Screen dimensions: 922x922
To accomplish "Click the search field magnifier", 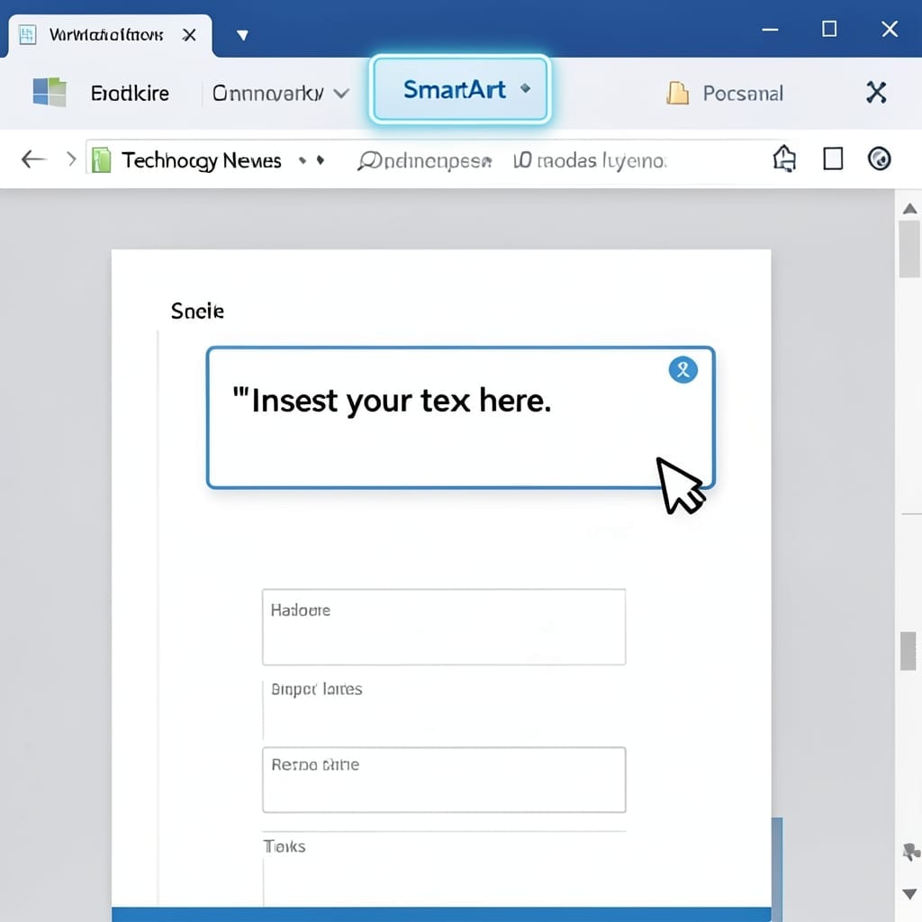I will pos(368,160).
